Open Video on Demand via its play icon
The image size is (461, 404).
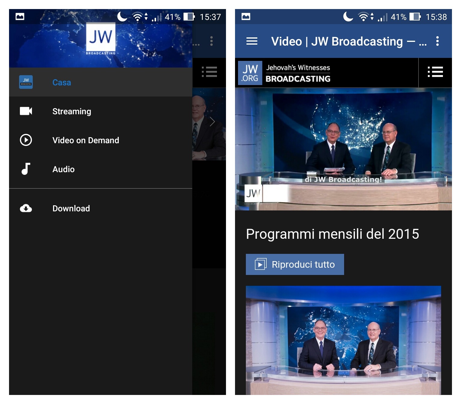(x=26, y=140)
